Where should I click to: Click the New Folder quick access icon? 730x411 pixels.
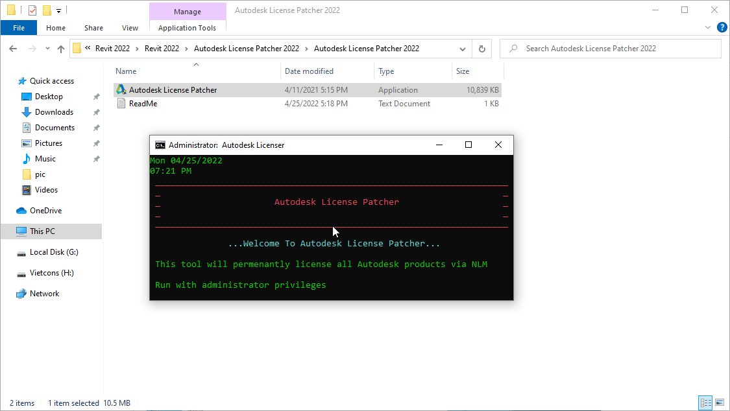coord(47,10)
